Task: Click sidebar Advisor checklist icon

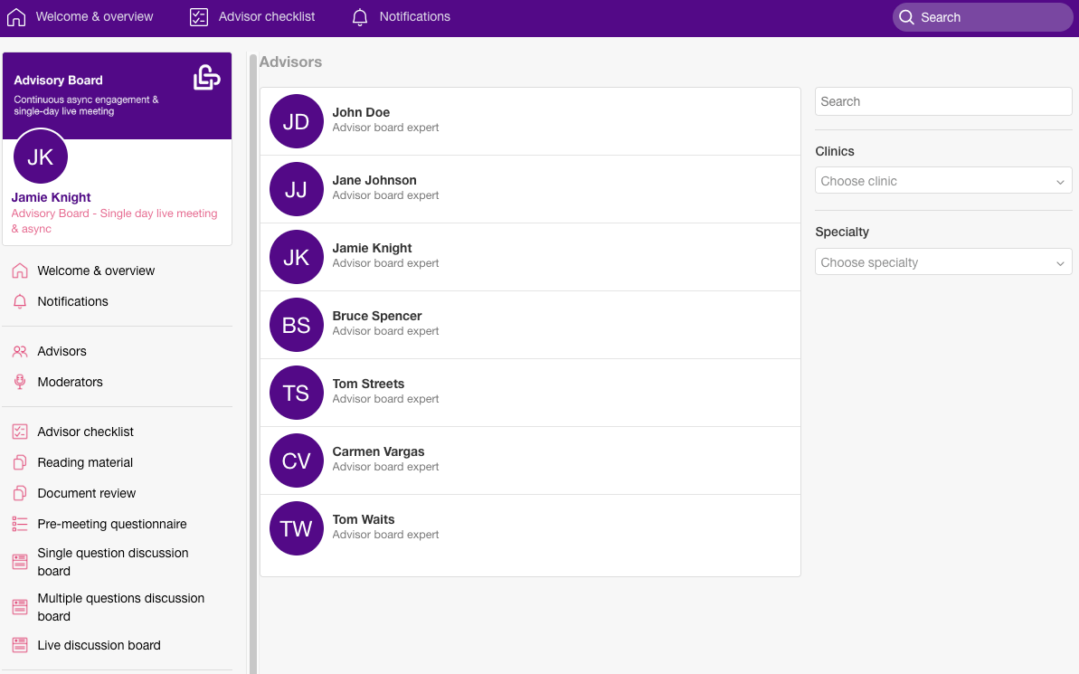Action: pos(20,432)
